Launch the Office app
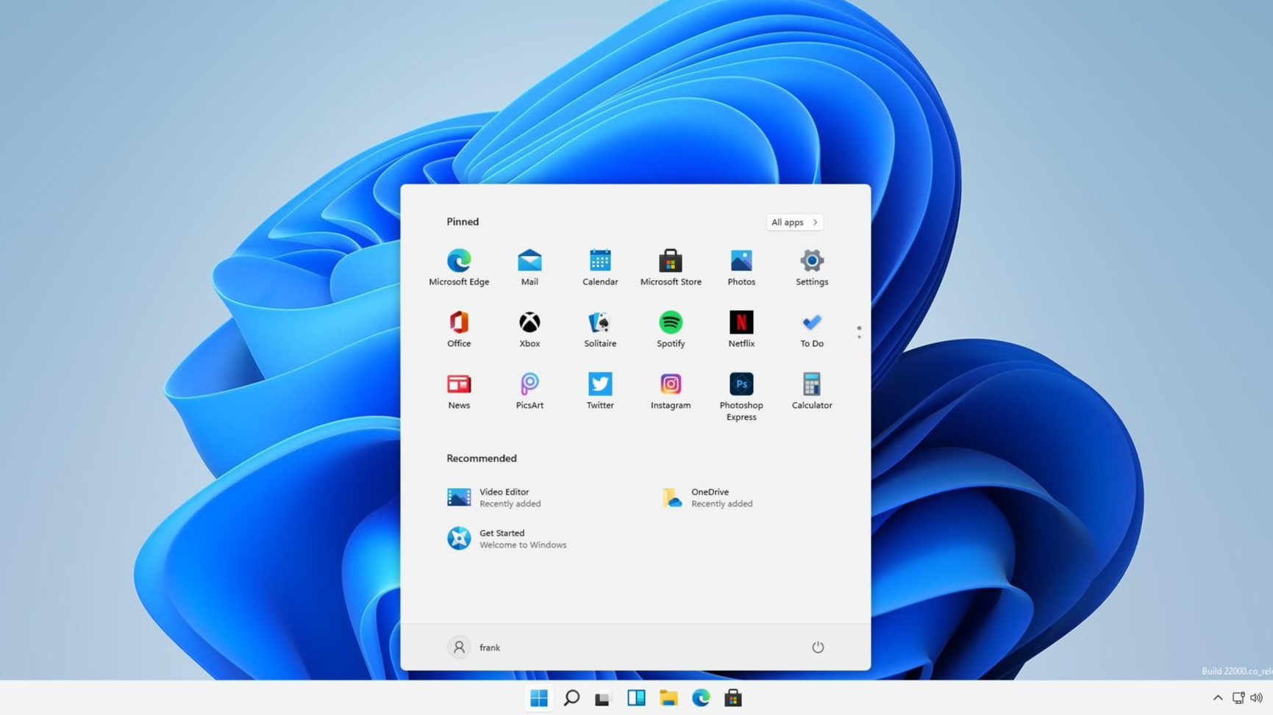Image resolution: width=1273 pixels, height=715 pixels. (x=459, y=329)
